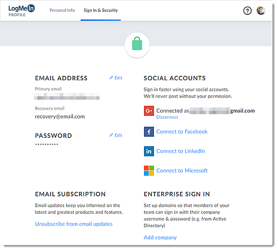This screenshot has height=250, width=278.
Task: Click the green padlock security icon
Action: [x=137, y=43]
